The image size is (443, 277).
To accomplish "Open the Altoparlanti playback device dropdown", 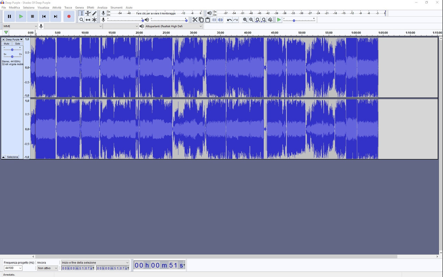I will pos(174,26).
